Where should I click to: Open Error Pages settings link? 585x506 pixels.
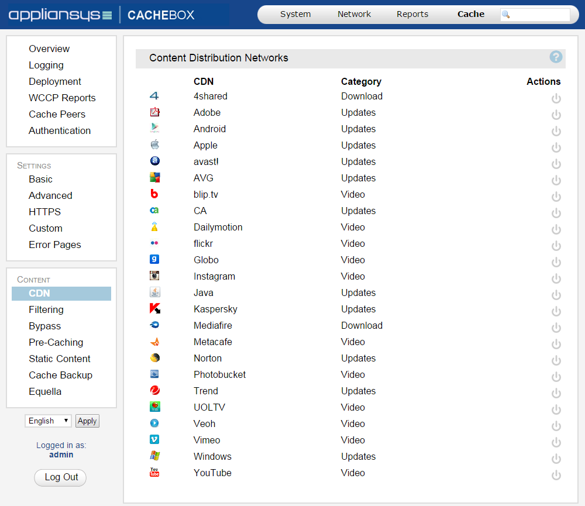click(x=55, y=245)
